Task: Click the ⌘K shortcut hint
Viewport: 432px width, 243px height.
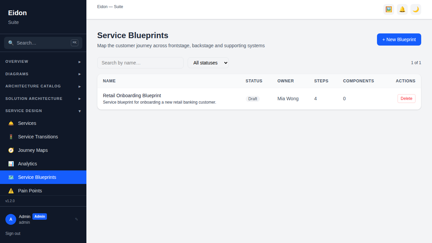Action: point(75,43)
